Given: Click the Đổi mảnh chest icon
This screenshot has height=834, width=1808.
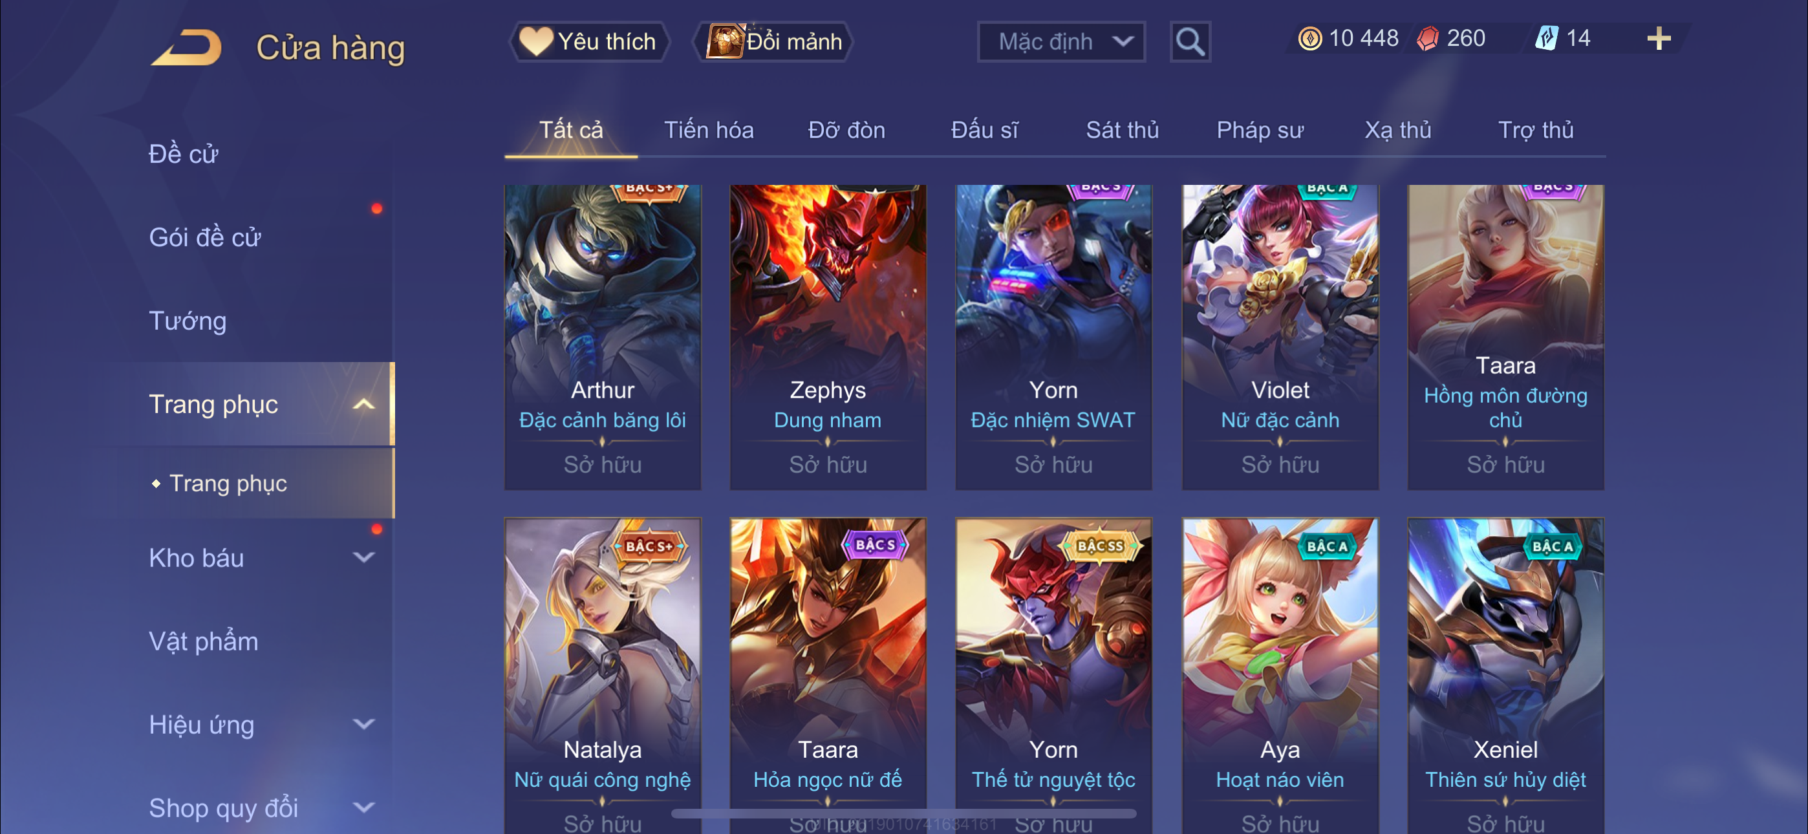Looking at the screenshot, I should click(725, 41).
